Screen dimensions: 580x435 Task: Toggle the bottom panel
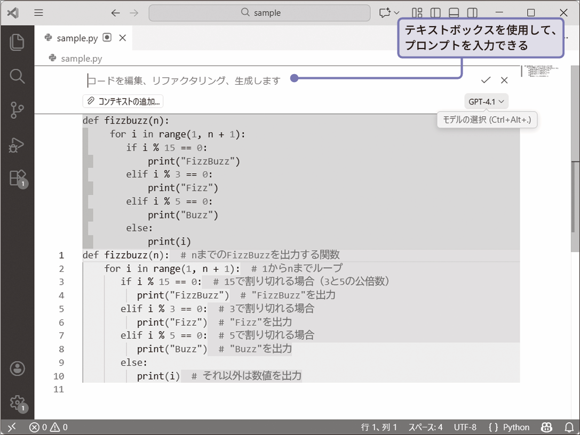(454, 13)
